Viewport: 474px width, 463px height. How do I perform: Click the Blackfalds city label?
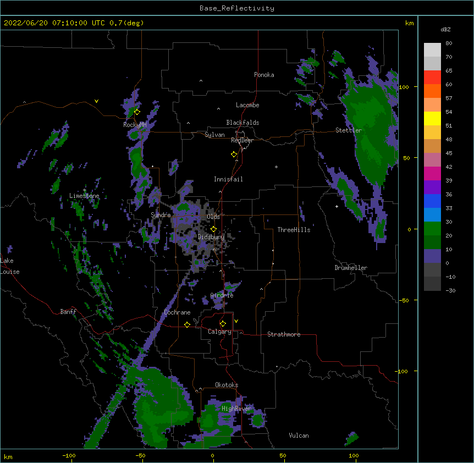[242, 123]
